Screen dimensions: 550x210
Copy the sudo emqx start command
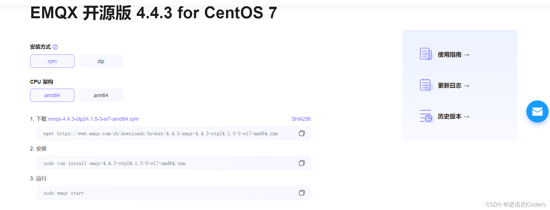pyautogui.click(x=302, y=193)
